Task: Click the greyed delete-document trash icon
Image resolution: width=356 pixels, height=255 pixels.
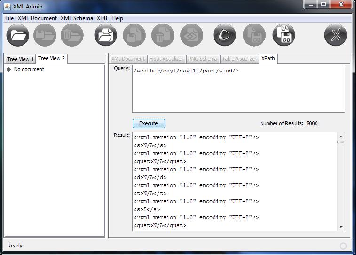Action: tap(163, 35)
